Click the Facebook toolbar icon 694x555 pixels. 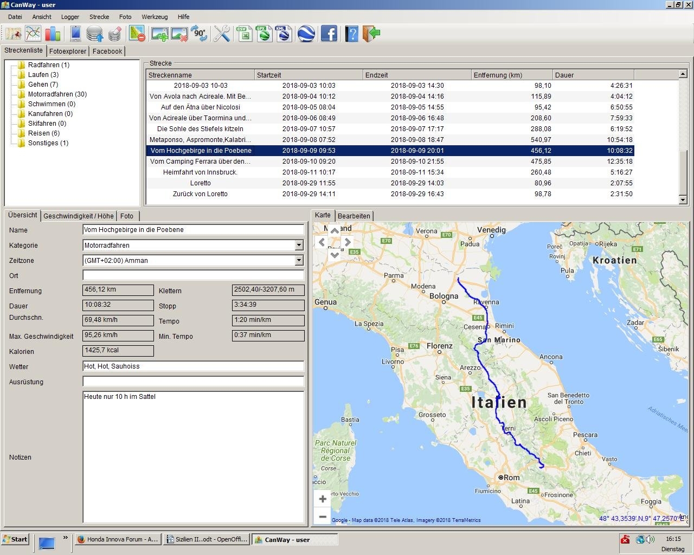click(x=329, y=34)
